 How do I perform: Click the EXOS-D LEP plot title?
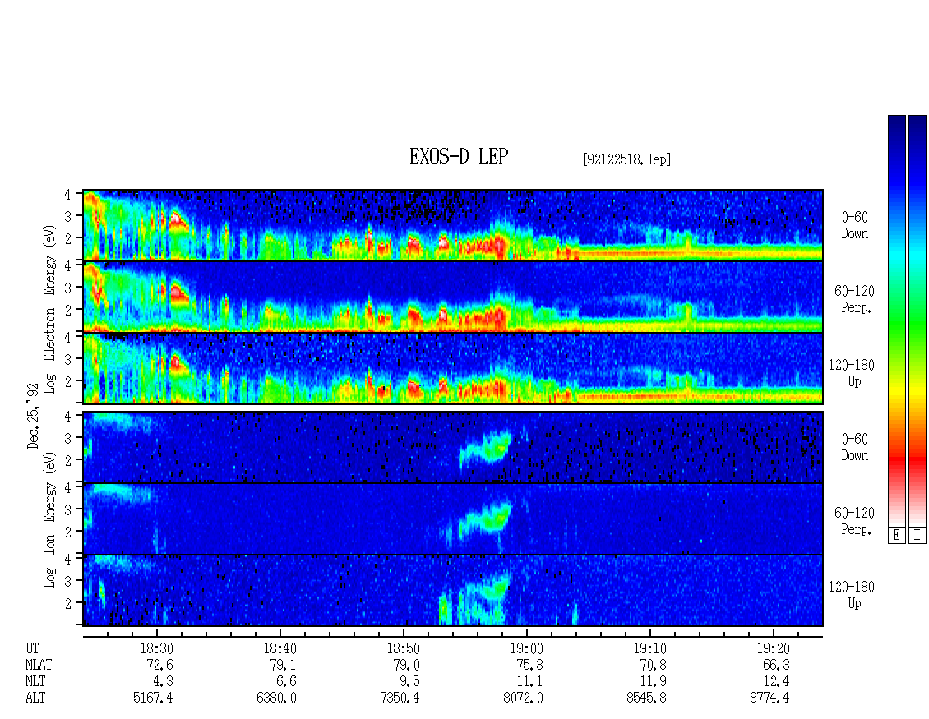459,156
